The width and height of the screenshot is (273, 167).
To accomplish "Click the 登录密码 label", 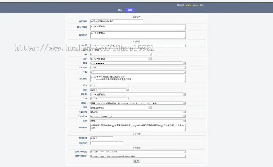I will [x=84, y=143].
